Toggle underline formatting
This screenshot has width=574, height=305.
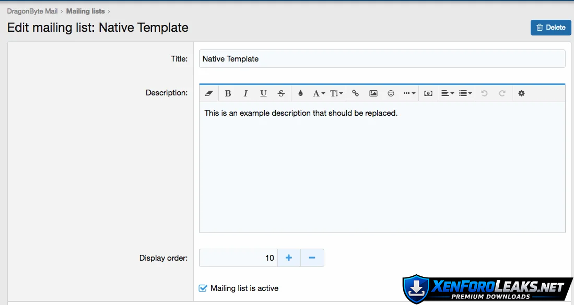tap(263, 93)
